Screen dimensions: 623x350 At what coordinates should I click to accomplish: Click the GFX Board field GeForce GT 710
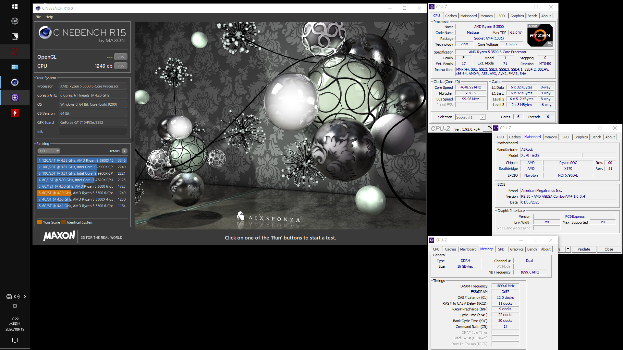click(93, 122)
